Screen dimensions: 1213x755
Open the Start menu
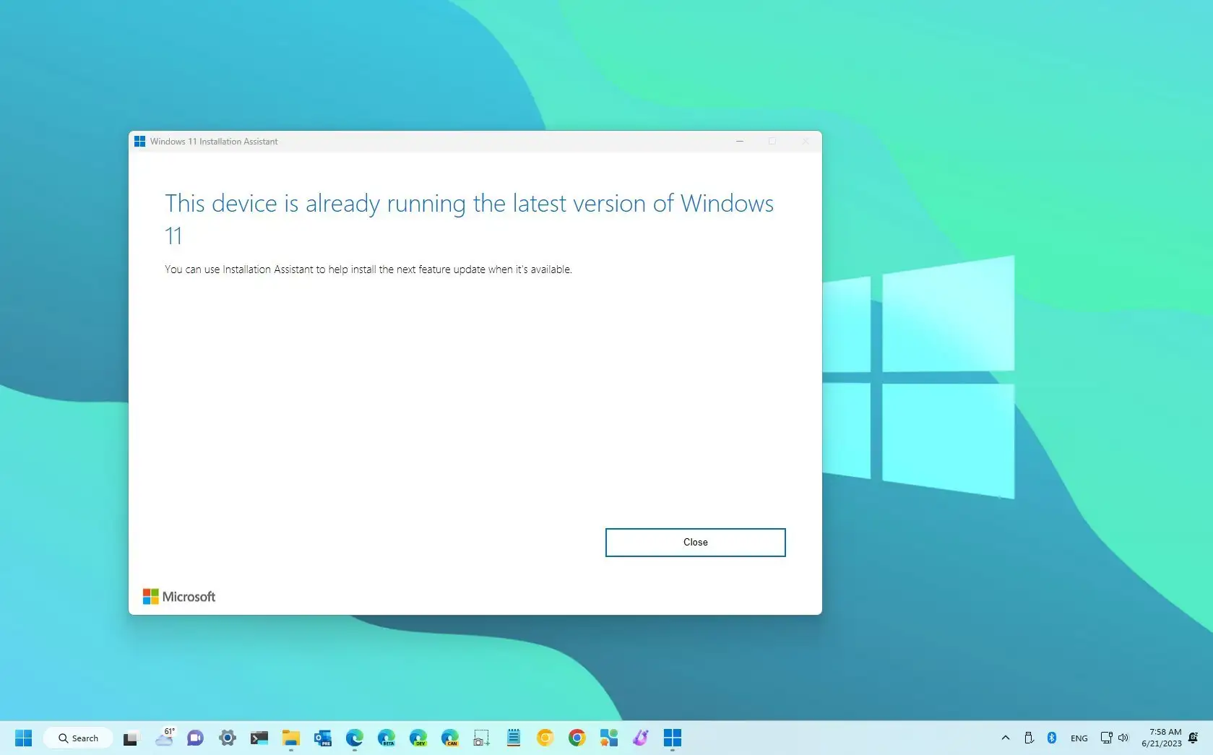pyautogui.click(x=24, y=738)
